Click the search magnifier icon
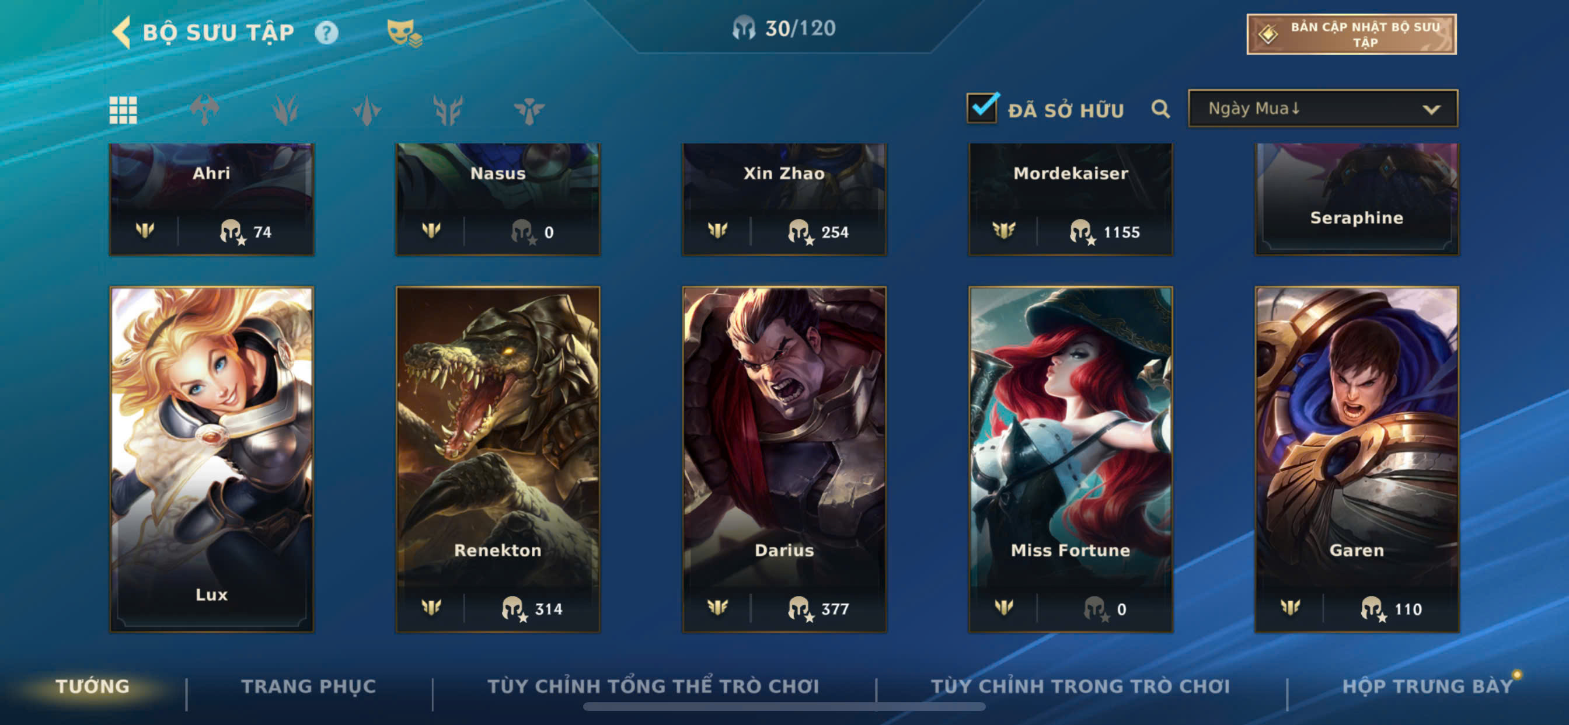This screenshot has width=1569, height=725. [x=1160, y=109]
